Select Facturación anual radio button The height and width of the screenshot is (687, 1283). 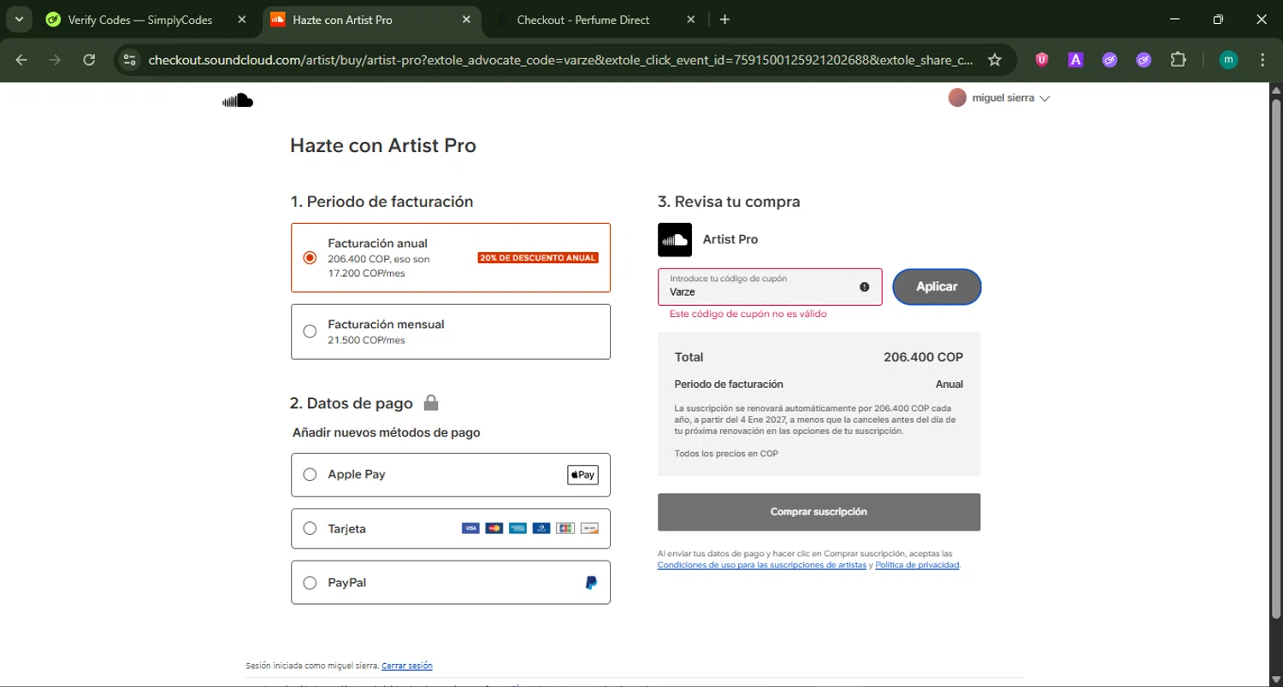310,258
